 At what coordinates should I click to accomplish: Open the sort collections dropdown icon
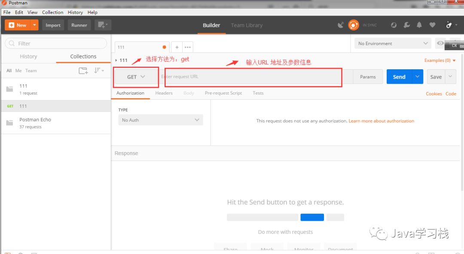coord(99,70)
